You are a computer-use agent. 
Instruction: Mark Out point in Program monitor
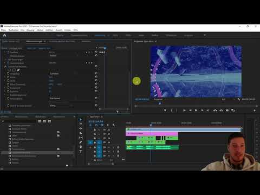pyautogui.click(x=177, y=110)
